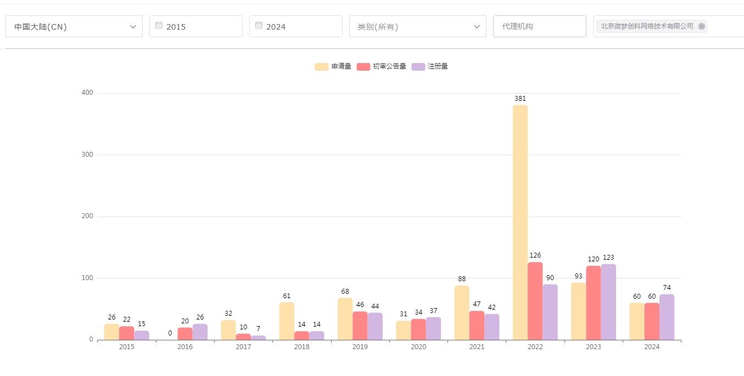This screenshot has height=376, width=744.
Task: Click the calendar icon in the 2024 field
Action: [x=259, y=25]
